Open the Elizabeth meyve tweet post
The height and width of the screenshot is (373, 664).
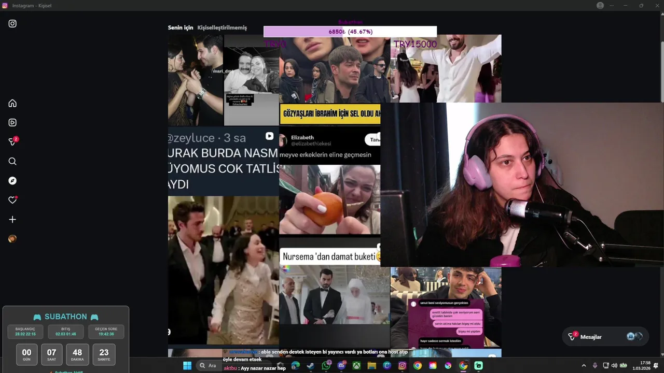(330, 181)
